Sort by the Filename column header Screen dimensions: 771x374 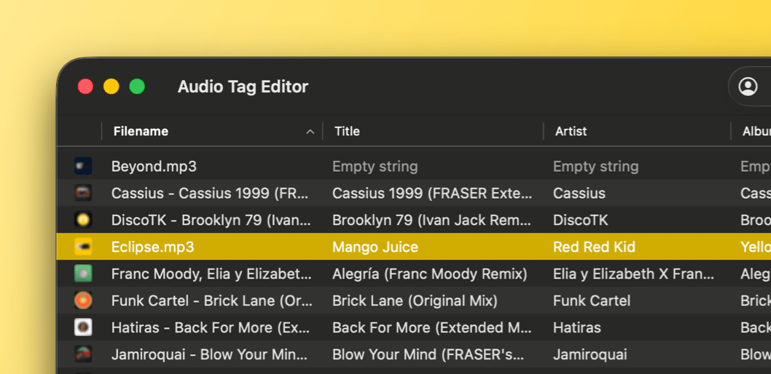pyautogui.click(x=141, y=131)
